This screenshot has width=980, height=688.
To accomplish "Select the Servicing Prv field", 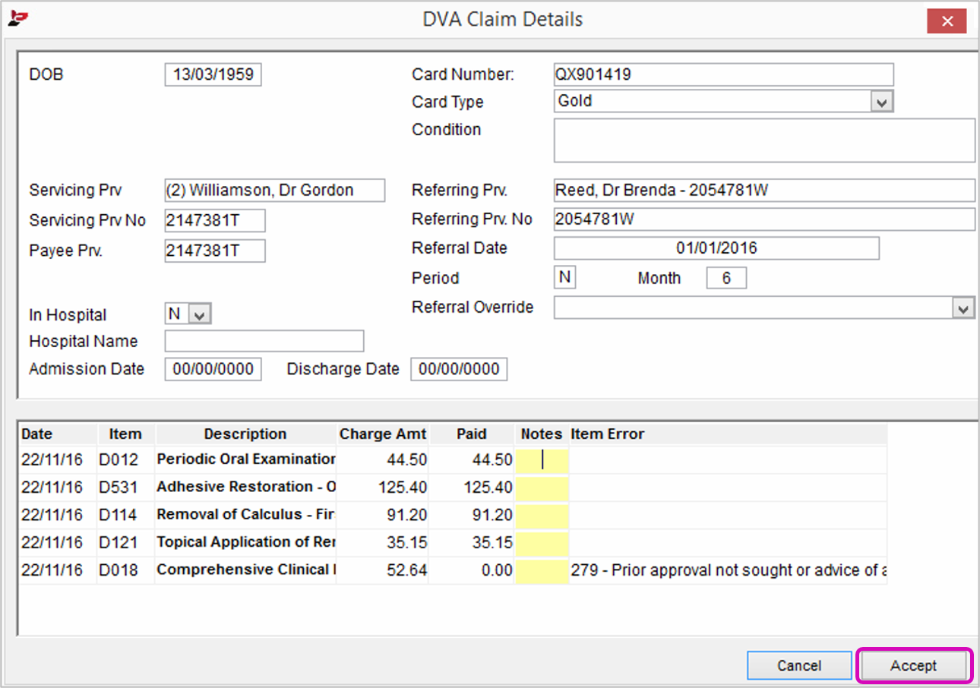I will 275,191.
